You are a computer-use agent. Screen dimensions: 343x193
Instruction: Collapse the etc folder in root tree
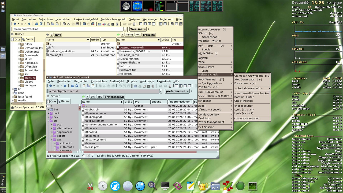click(49, 121)
